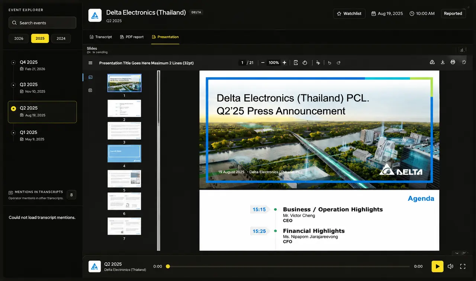The height and width of the screenshot is (281, 476).
Task: Click the search events magnifier icon
Action: pos(15,23)
